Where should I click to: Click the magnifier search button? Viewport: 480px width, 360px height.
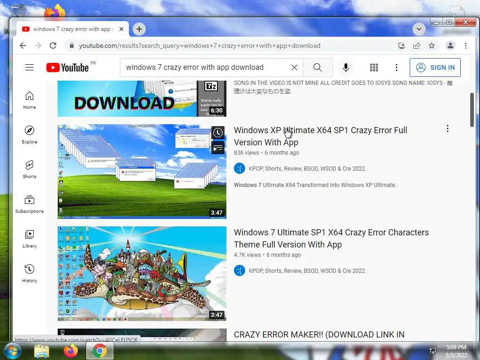318,67
